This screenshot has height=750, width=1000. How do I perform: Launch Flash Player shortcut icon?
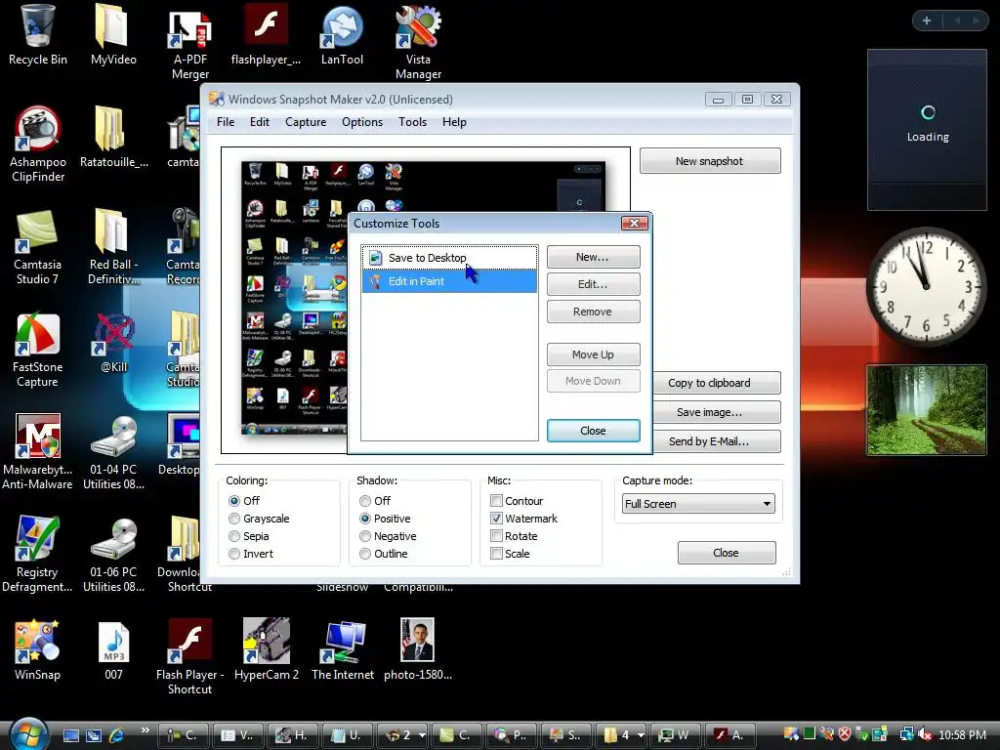point(189,657)
